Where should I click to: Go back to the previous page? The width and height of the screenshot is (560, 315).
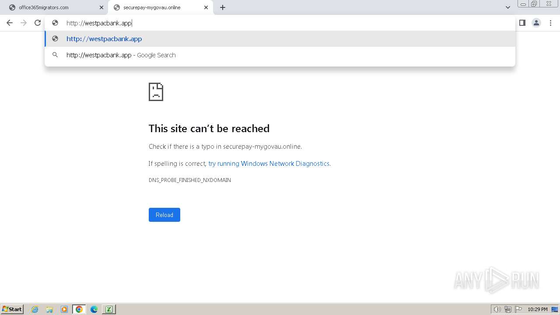pos(10,23)
